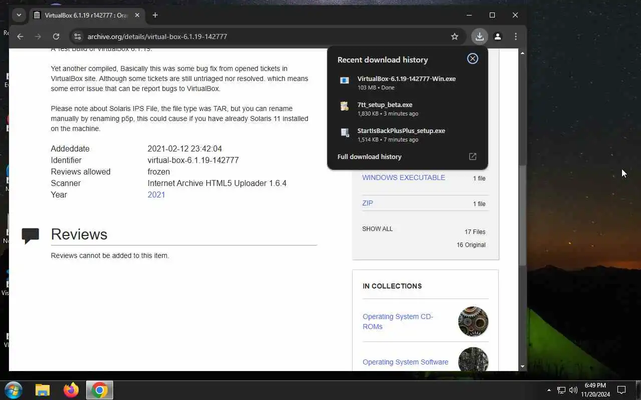641x400 pixels.
Task: Click the taskbar clock showing 6:49 PM
Action: tap(595, 390)
